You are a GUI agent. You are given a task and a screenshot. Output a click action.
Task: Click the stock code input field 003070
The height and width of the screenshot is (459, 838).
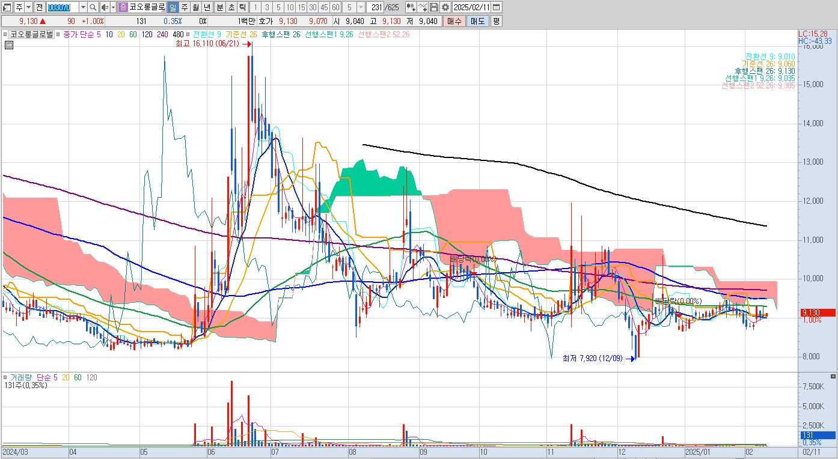coord(63,7)
